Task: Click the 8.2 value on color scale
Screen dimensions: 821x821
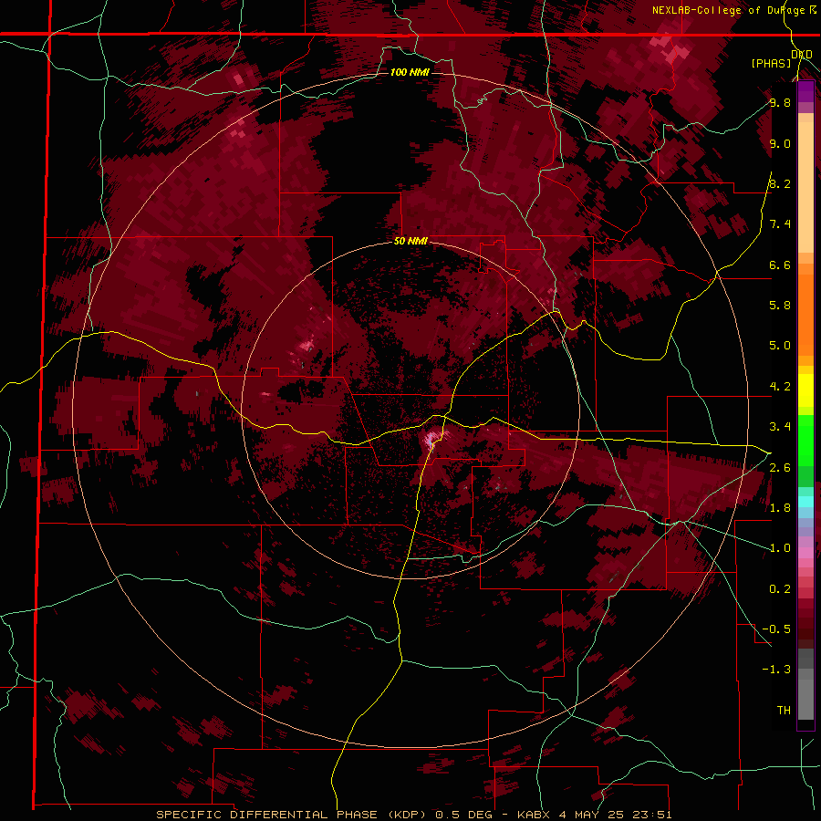Action: coord(780,183)
